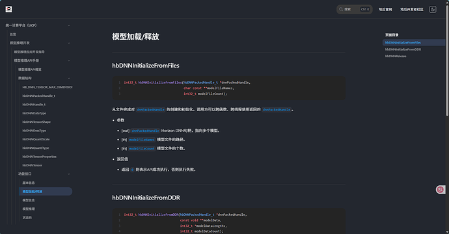Screen dimensions: 449x234
Task: Collapse the 统一计算平台 (UCP) section
Action: click(69, 25)
